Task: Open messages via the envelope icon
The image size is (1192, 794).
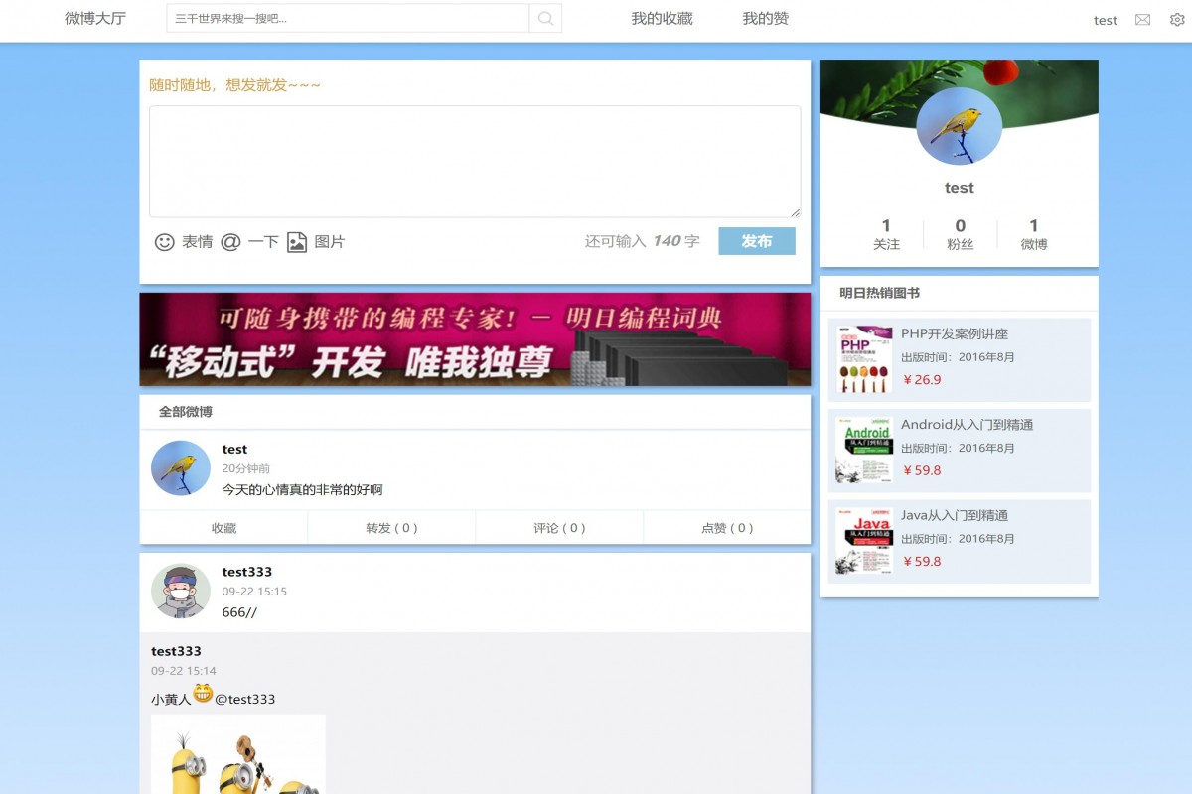Action: pos(1142,19)
